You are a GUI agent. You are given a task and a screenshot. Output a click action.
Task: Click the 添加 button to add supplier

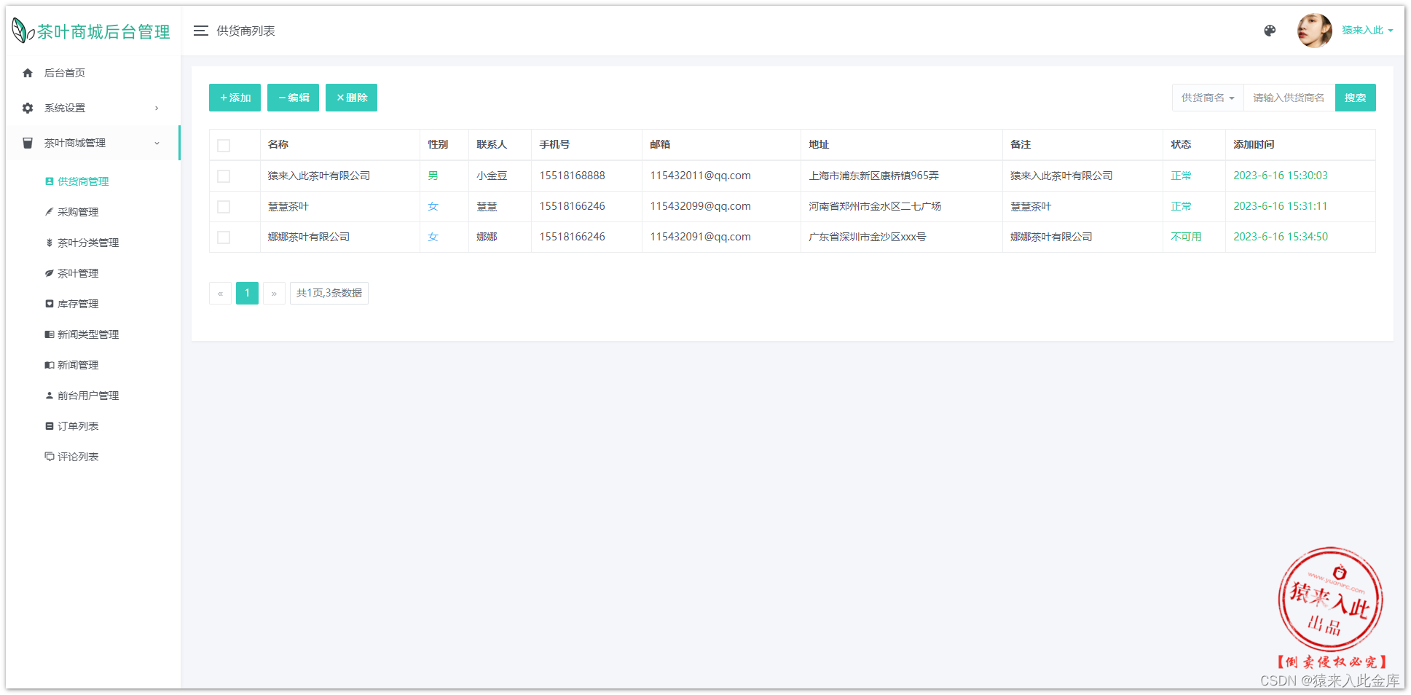coord(234,97)
